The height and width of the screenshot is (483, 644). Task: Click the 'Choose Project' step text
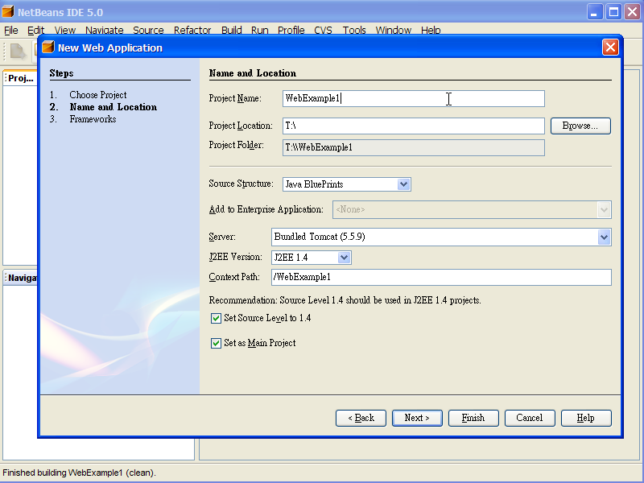97,95
